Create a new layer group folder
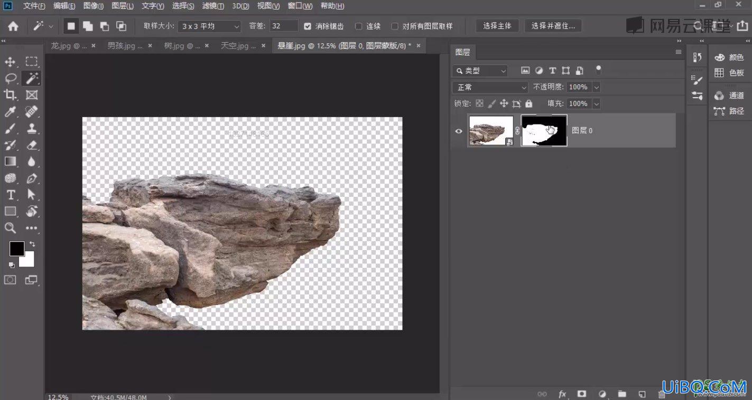752x400 pixels. (622, 394)
